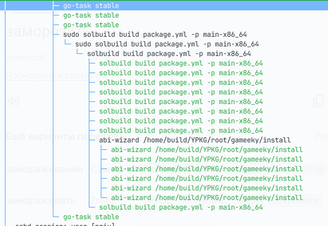328x226 pixels.
Task: Select the white abi-wizard parent process row
Action: [x=195, y=140]
